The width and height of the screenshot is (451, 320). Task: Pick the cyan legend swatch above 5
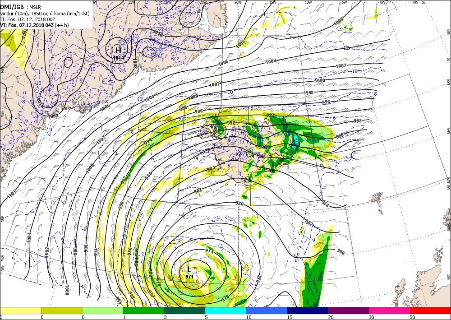pos(225,311)
